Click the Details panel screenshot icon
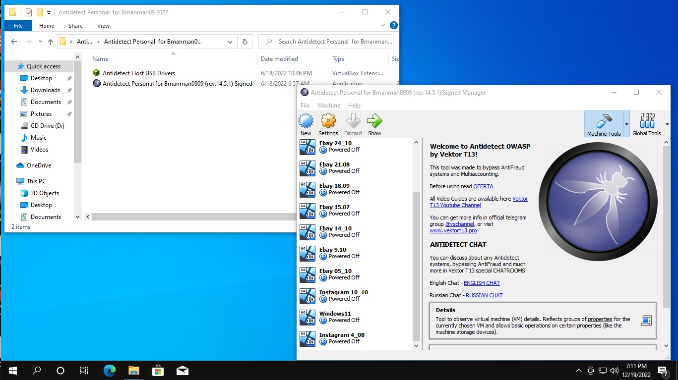This screenshot has width=678, height=380. [x=646, y=321]
